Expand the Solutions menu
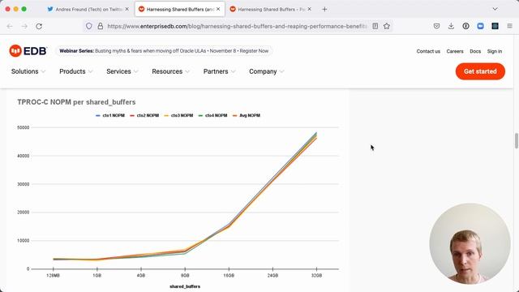Viewport: 519px width, 292px height. click(x=28, y=71)
